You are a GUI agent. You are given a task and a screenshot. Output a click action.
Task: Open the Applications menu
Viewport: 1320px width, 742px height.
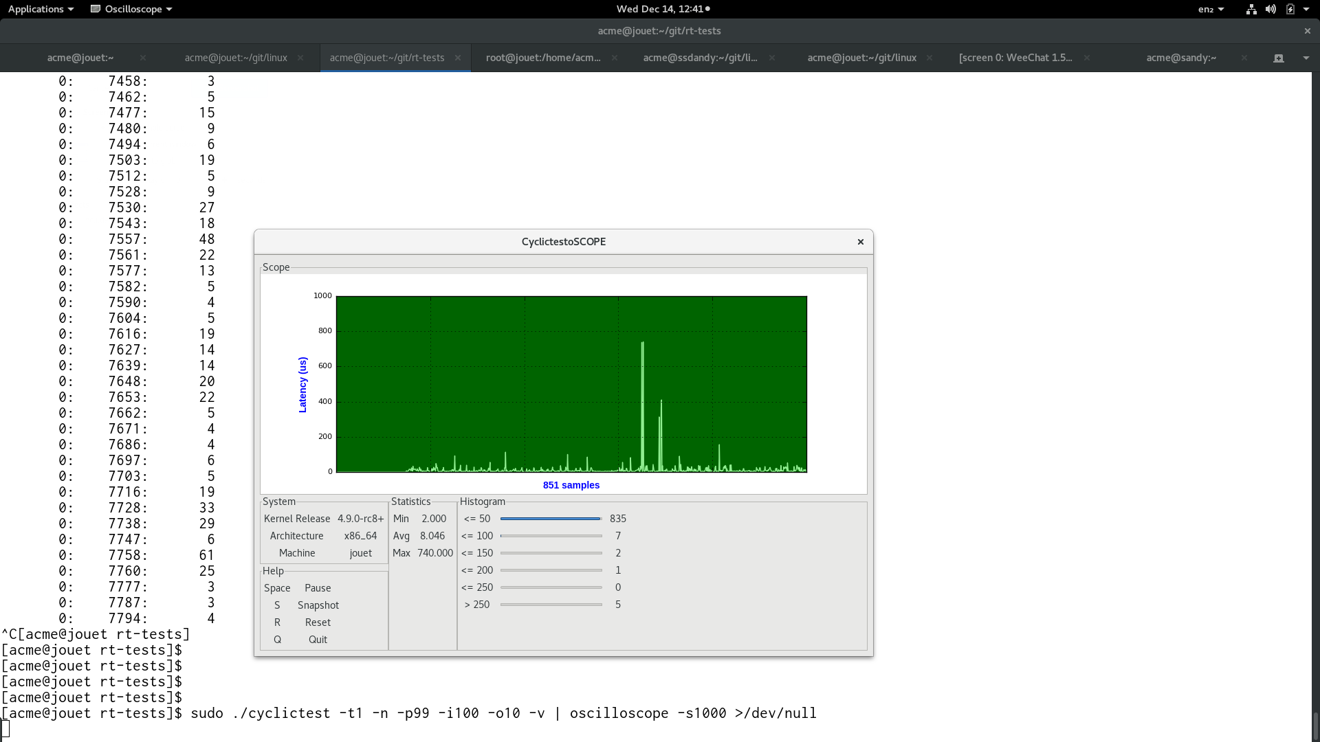click(41, 9)
